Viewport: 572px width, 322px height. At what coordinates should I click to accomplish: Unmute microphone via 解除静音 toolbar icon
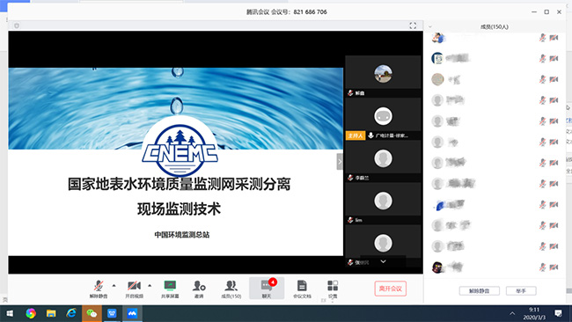coord(99,289)
